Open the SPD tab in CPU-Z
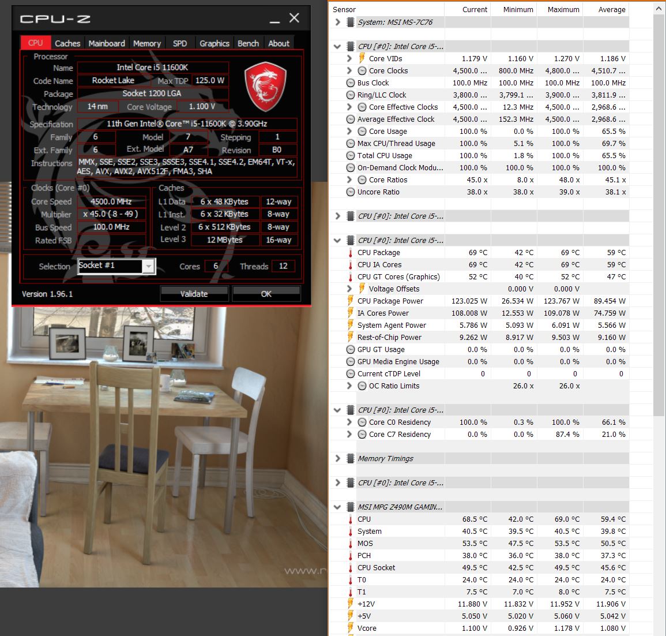This screenshot has width=666, height=636. tap(180, 43)
